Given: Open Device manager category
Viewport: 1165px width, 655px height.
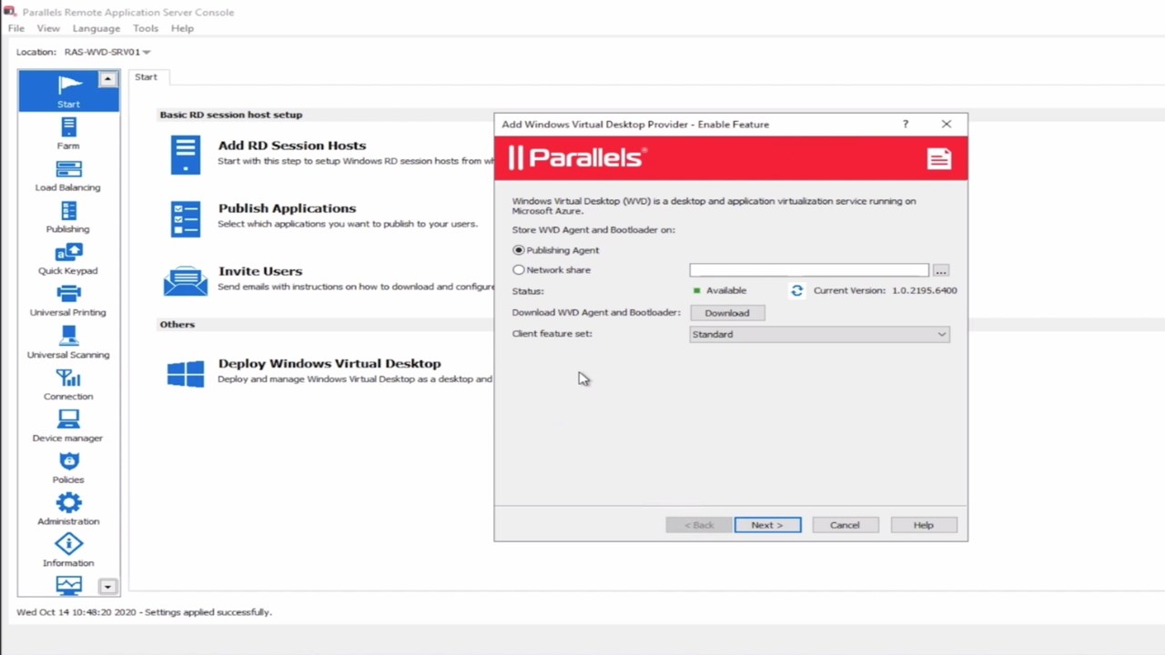Looking at the screenshot, I should click(68, 427).
